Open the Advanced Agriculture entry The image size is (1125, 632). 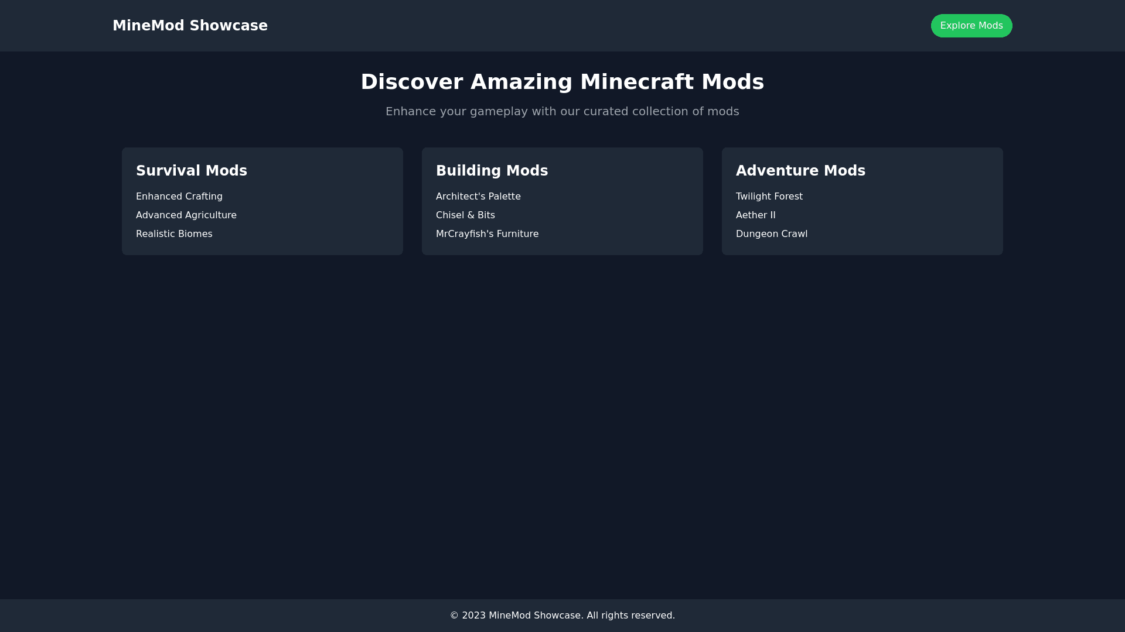[x=186, y=215]
